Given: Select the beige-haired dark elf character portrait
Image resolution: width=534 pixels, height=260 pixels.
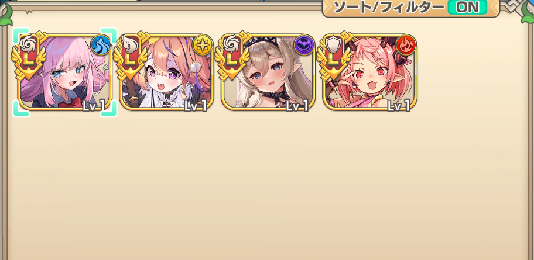Looking at the screenshot, I should point(268,72).
